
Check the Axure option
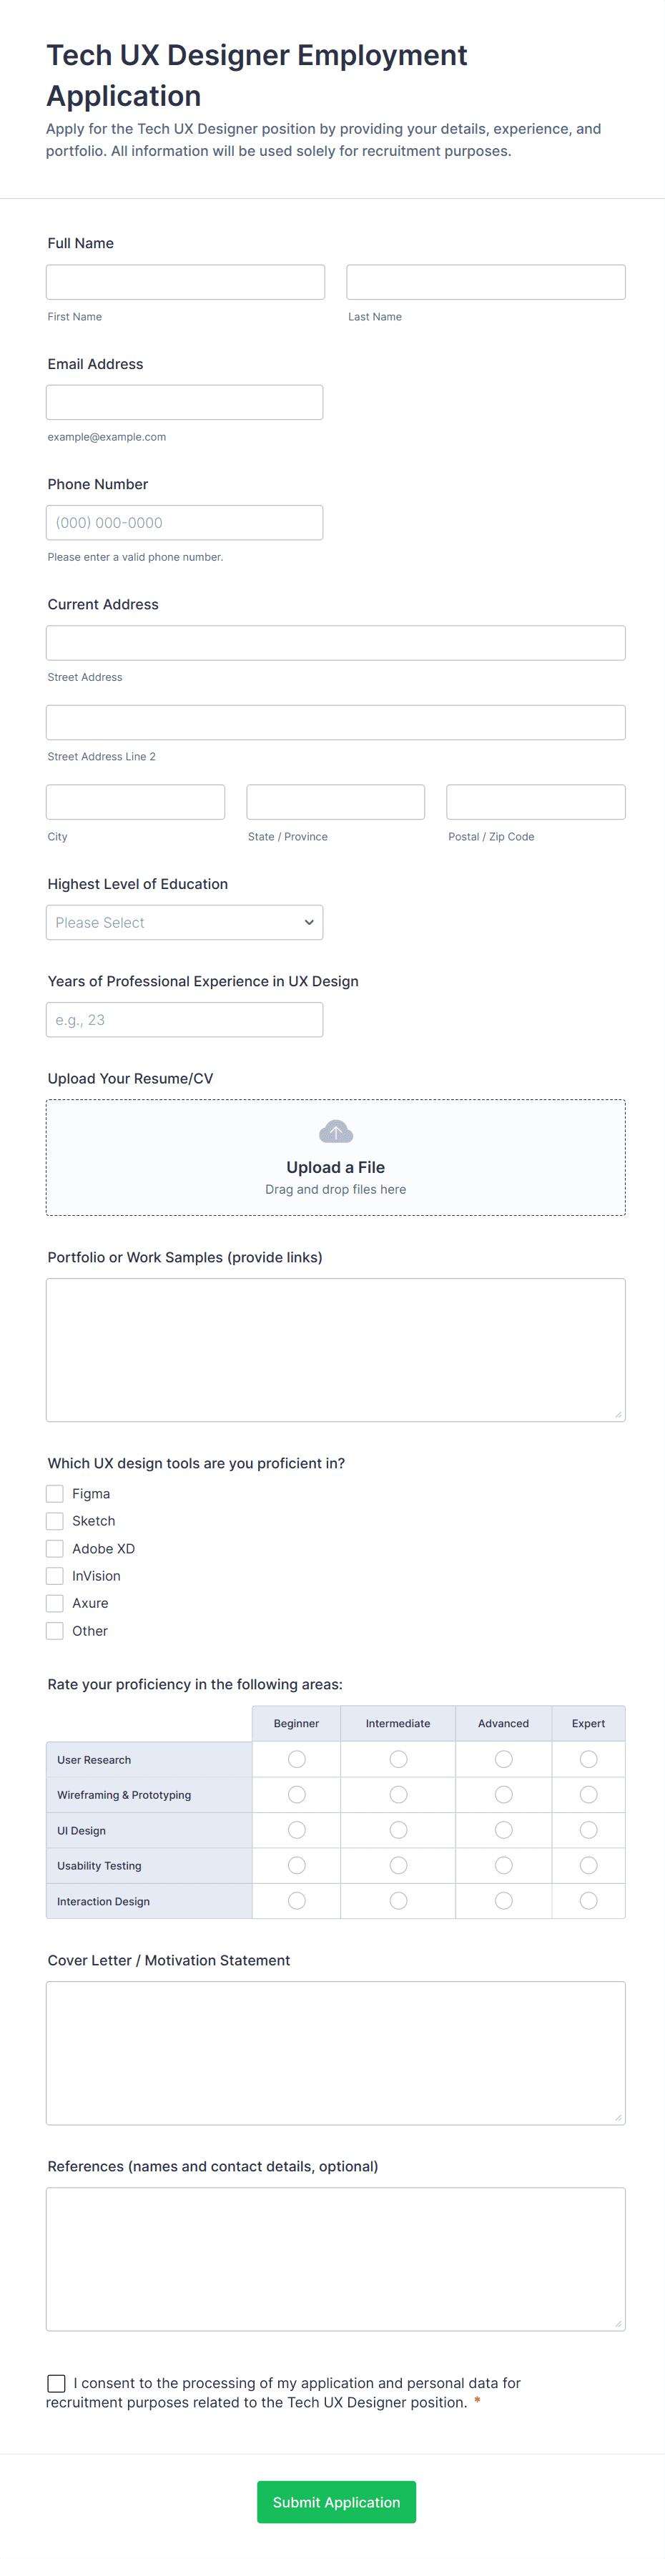(x=54, y=1602)
